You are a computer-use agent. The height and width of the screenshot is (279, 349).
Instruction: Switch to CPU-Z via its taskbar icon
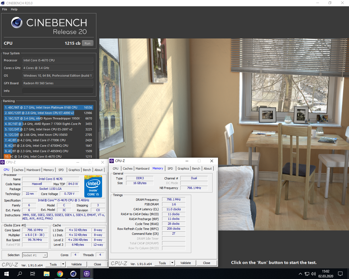(87, 274)
